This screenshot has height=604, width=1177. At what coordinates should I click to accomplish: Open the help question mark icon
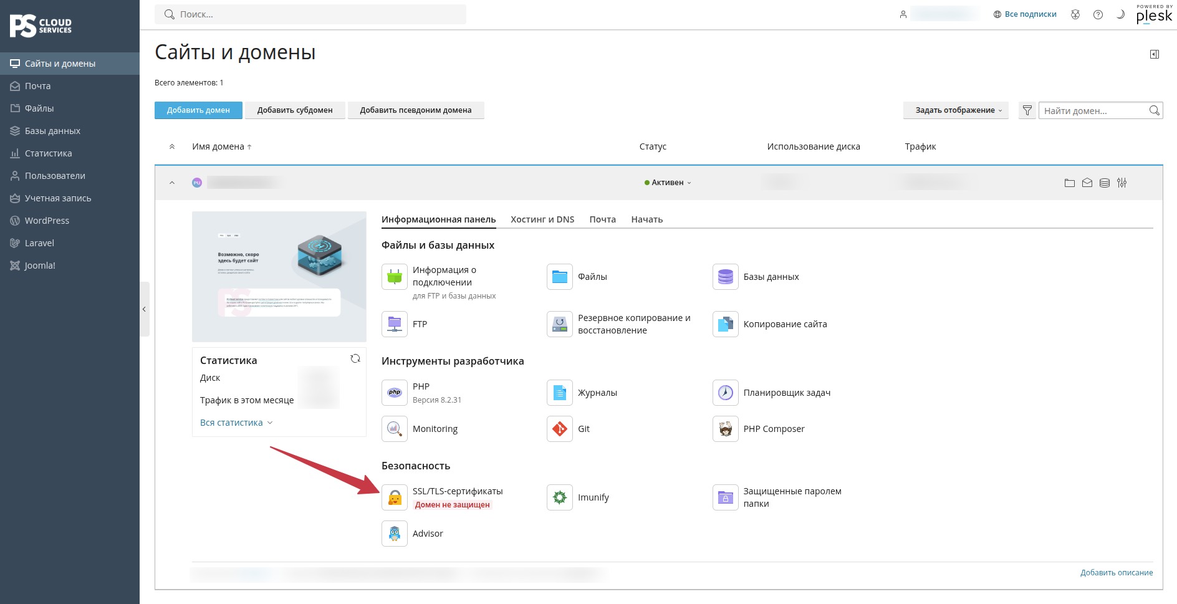click(1098, 14)
